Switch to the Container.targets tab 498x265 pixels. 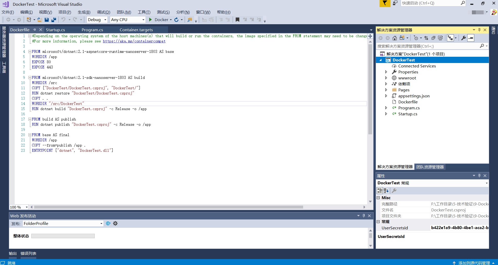click(x=136, y=30)
